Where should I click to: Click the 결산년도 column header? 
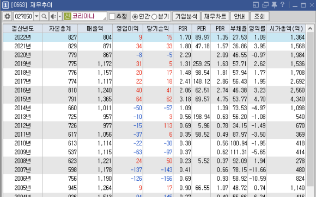23,29
